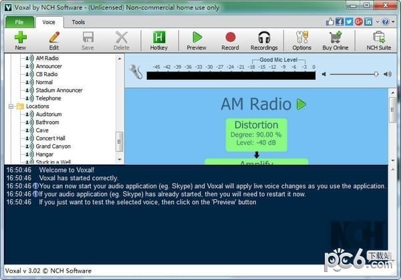Screen dimensions: 401x280
Task: Click effects panel scrollbar thumb
Action: coord(392,110)
